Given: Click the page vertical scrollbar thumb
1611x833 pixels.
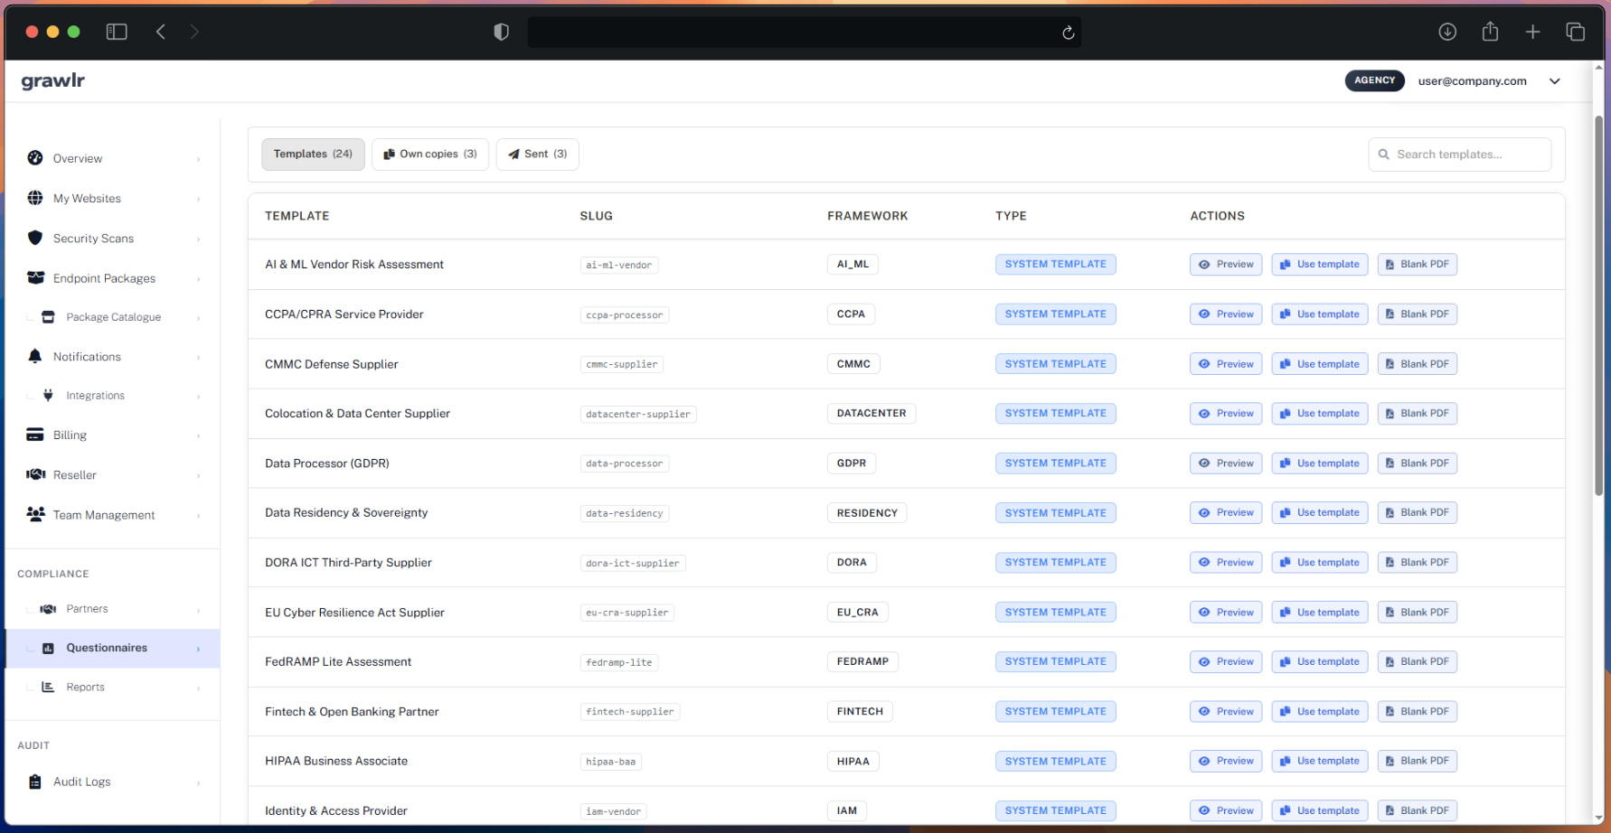Looking at the screenshot, I should (1598, 305).
